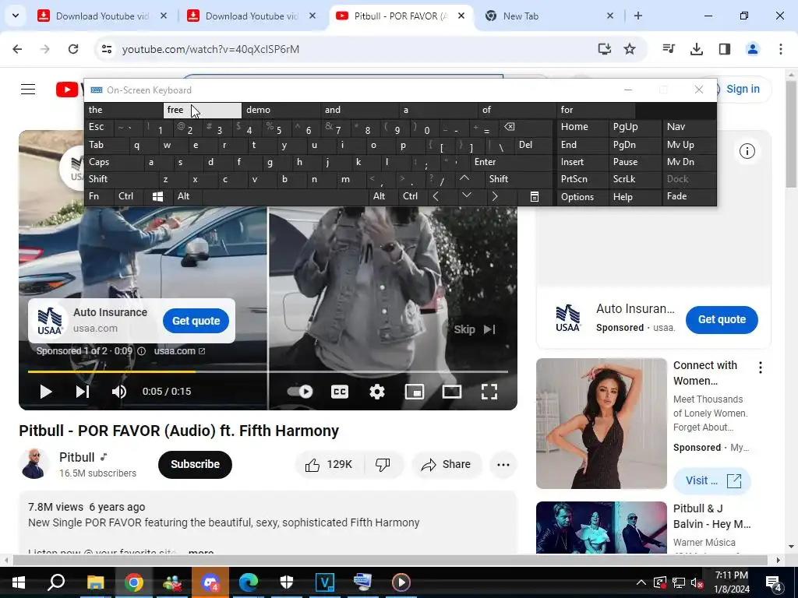Click the Esc key on On-Screen Keyboard
Image resolution: width=798 pixels, height=598 pixels.
click(x=99, y=127)
